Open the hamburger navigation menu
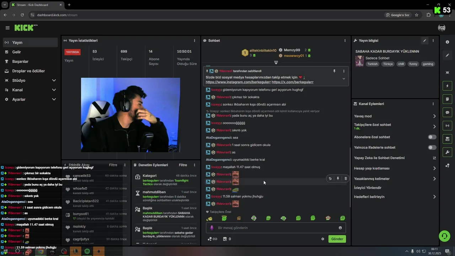This screenshot has height=256, width=455. click(7, 28)
